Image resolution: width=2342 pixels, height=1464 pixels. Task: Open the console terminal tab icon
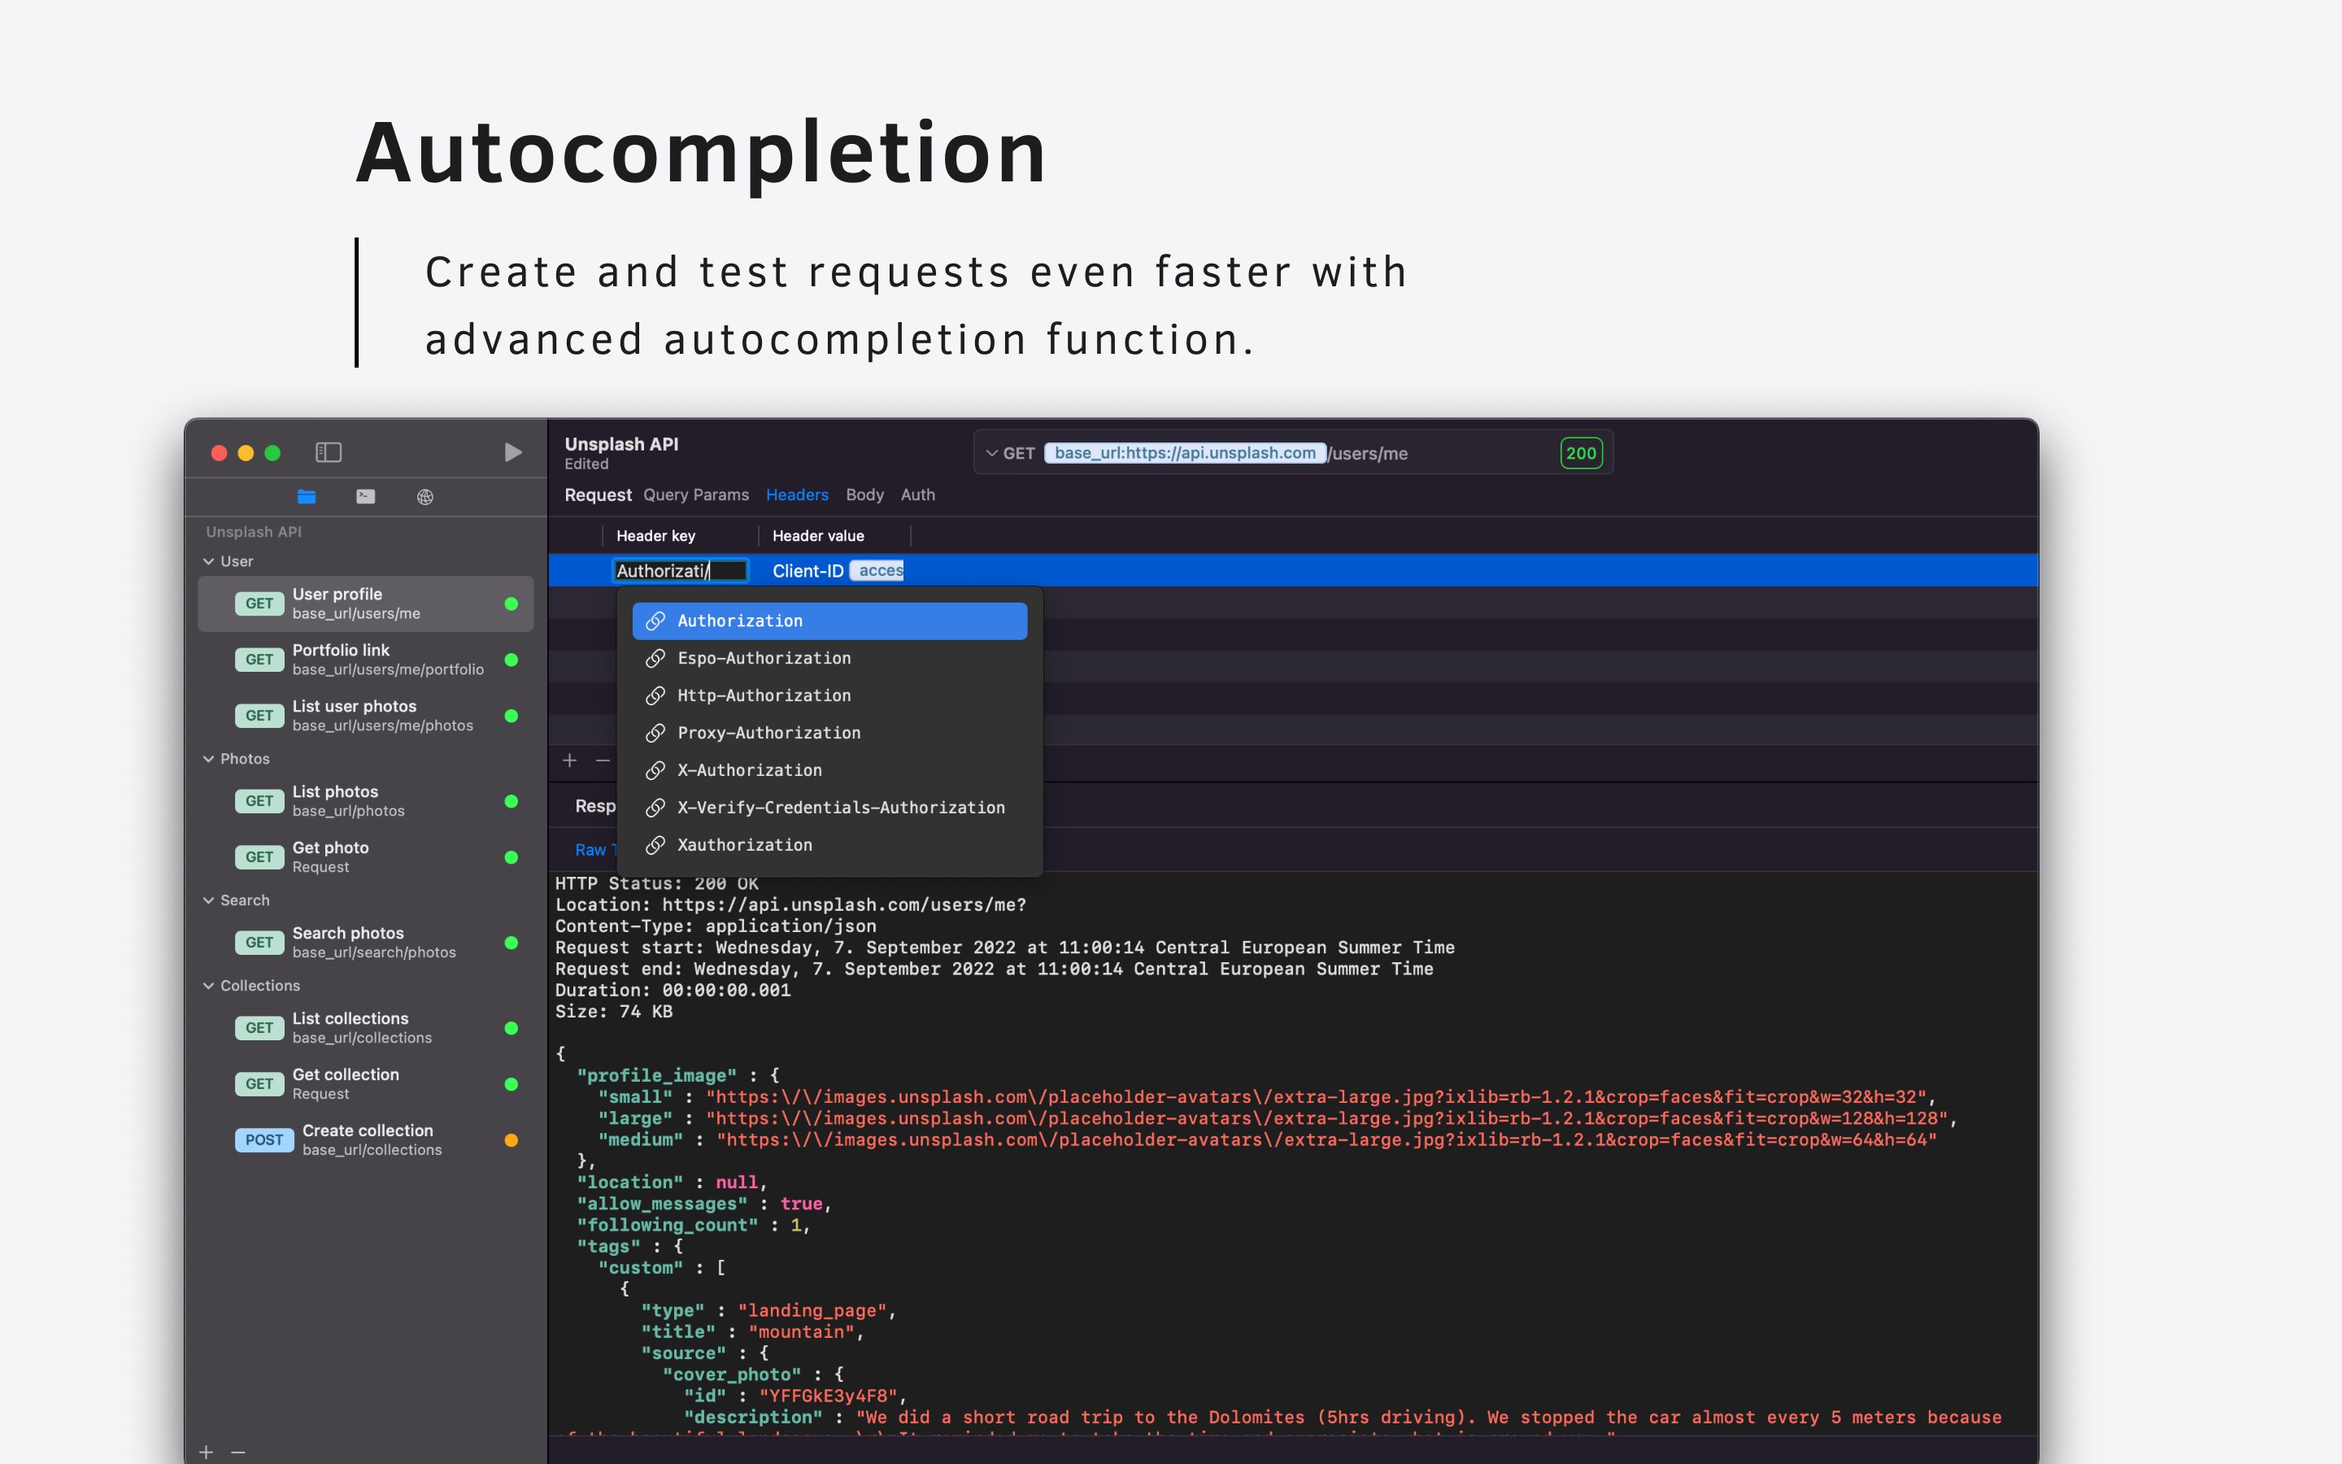click(366, 497)
